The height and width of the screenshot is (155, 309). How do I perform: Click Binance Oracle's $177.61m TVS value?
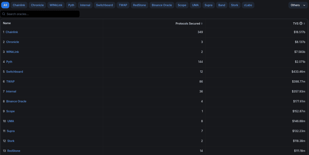point(299,101)
